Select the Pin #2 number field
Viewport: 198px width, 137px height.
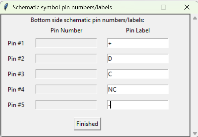click(x=66, y=59)
